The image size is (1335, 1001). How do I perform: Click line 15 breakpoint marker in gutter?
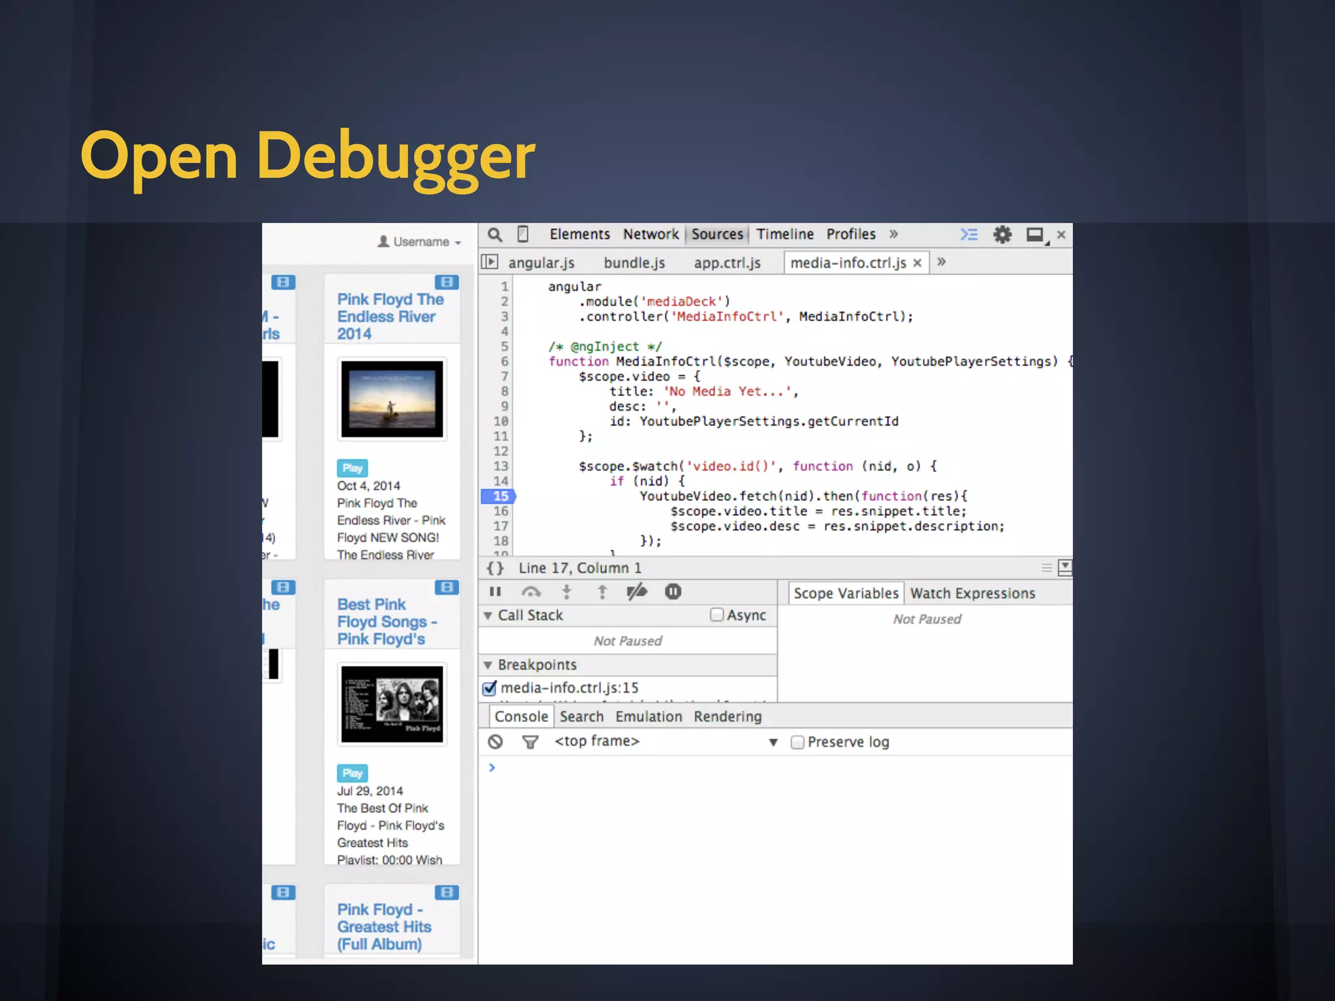coord(499,497)
